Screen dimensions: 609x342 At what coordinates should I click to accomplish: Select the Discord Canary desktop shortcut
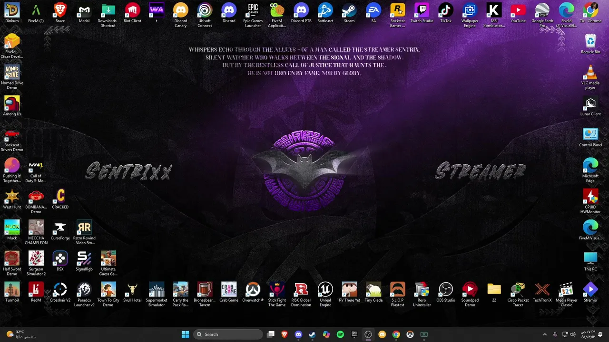181,15
